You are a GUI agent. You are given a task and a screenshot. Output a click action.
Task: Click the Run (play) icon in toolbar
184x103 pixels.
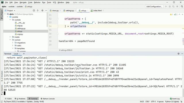coord(166,7)
